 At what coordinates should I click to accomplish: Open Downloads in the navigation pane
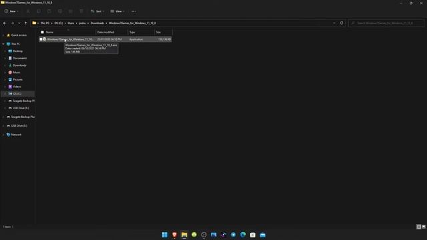click(x=19, y=65)
